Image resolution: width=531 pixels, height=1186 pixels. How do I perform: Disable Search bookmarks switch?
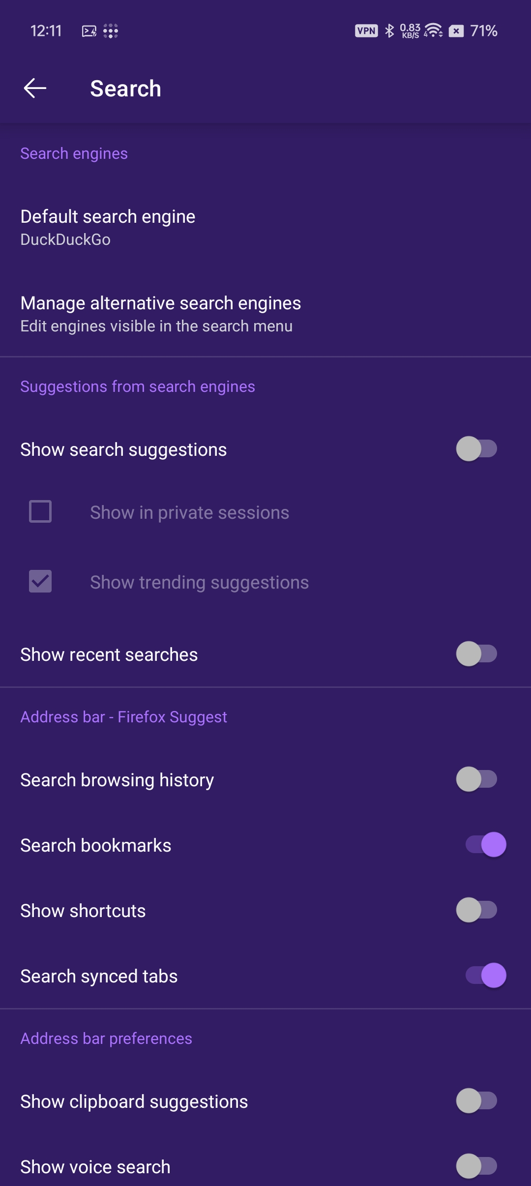486,845
